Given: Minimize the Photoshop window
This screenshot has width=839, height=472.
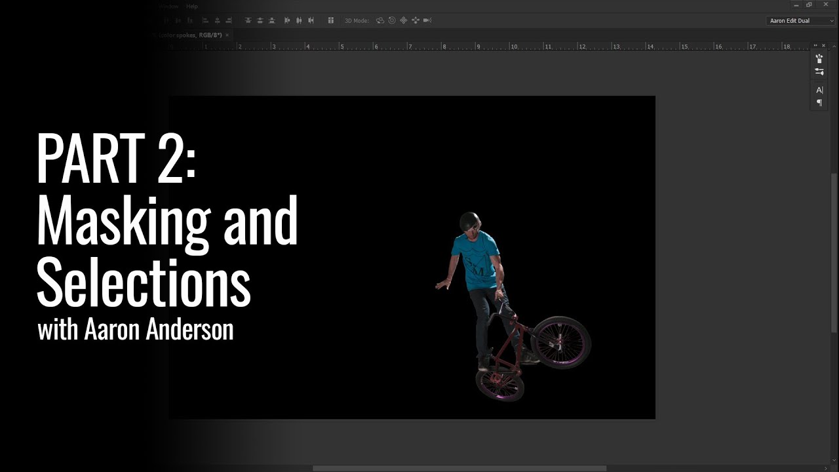Looking at the screenshot, I should point(796,5).
